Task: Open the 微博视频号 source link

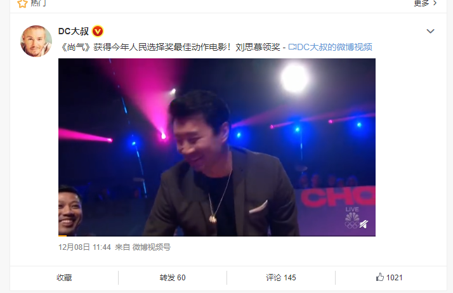Action: [x=152, y=247]
